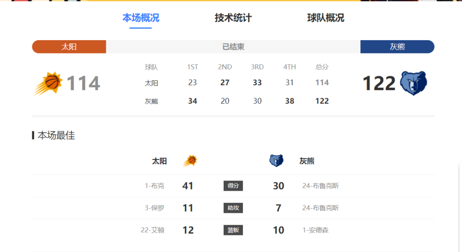Image resolution: width=462 pixels, height=252 pixels.
Task: Click Ayton's 12 rebounds value
Action: tap(188, 230)
